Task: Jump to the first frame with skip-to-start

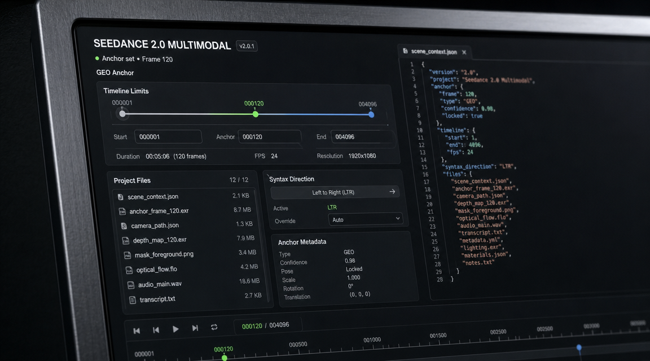Action: 137,331
